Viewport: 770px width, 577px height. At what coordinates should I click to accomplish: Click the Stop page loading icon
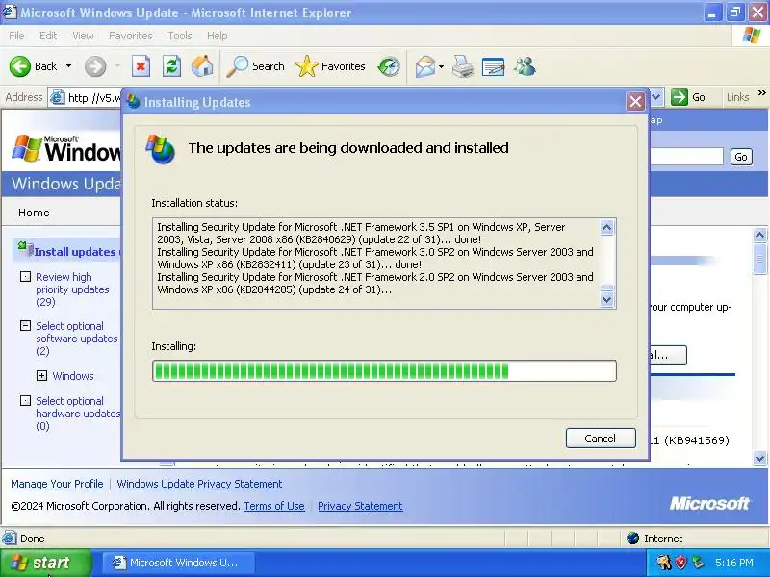(141, 66)
